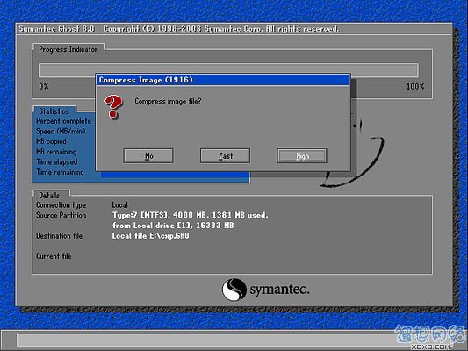Click the destination file path E:\cxp.GHO

tap(150, 235)
